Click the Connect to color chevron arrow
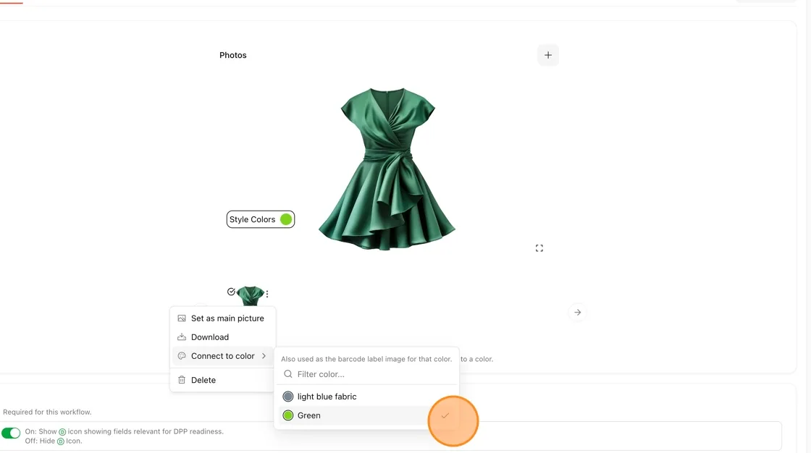 (264, 356)
